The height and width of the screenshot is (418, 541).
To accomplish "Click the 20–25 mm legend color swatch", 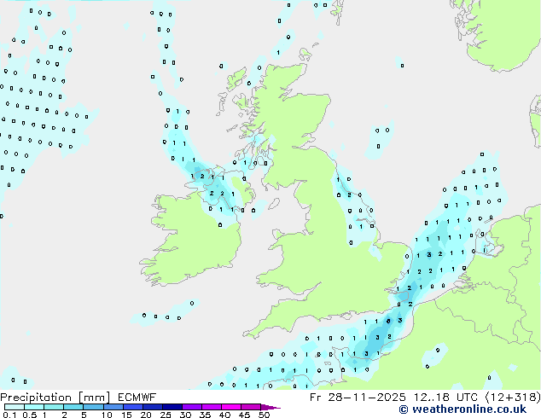I will pos(153,407).
